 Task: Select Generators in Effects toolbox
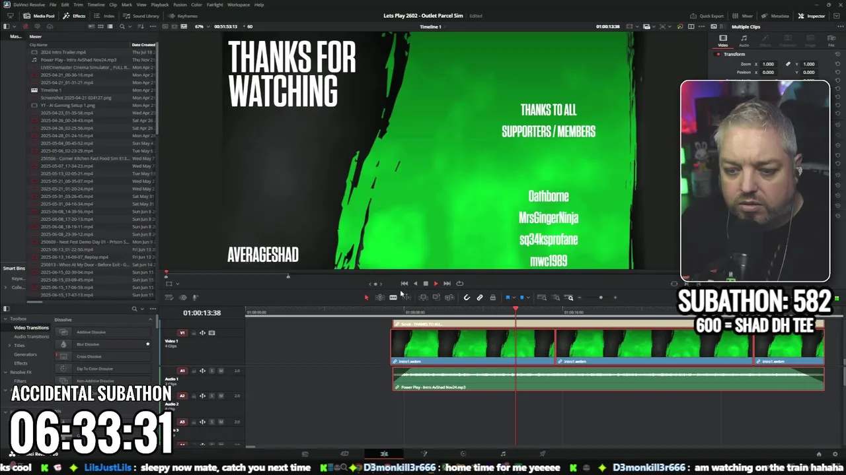pos(25,354)
